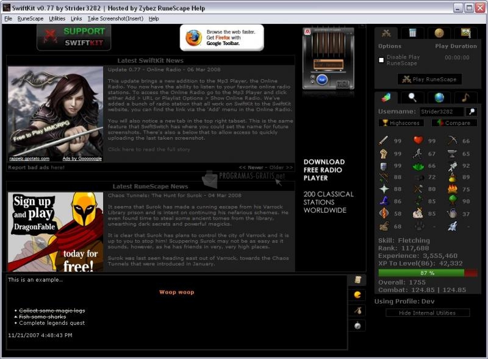Click the notes scroll icon beside the notes
The width and height of the screenshot is (488, 359).
tap(357, 280)
